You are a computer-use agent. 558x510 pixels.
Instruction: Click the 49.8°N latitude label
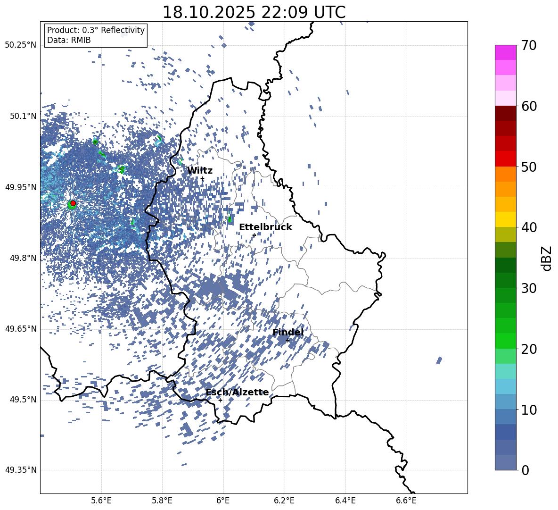click(x=23, y=258)
